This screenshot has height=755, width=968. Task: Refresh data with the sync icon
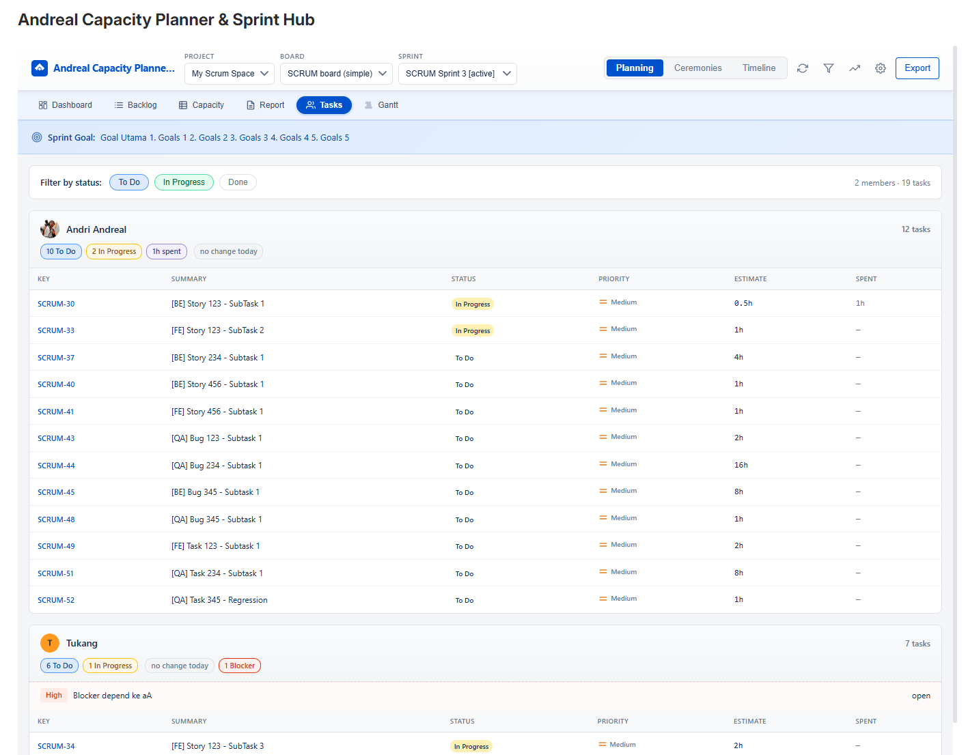click(802, 68)
